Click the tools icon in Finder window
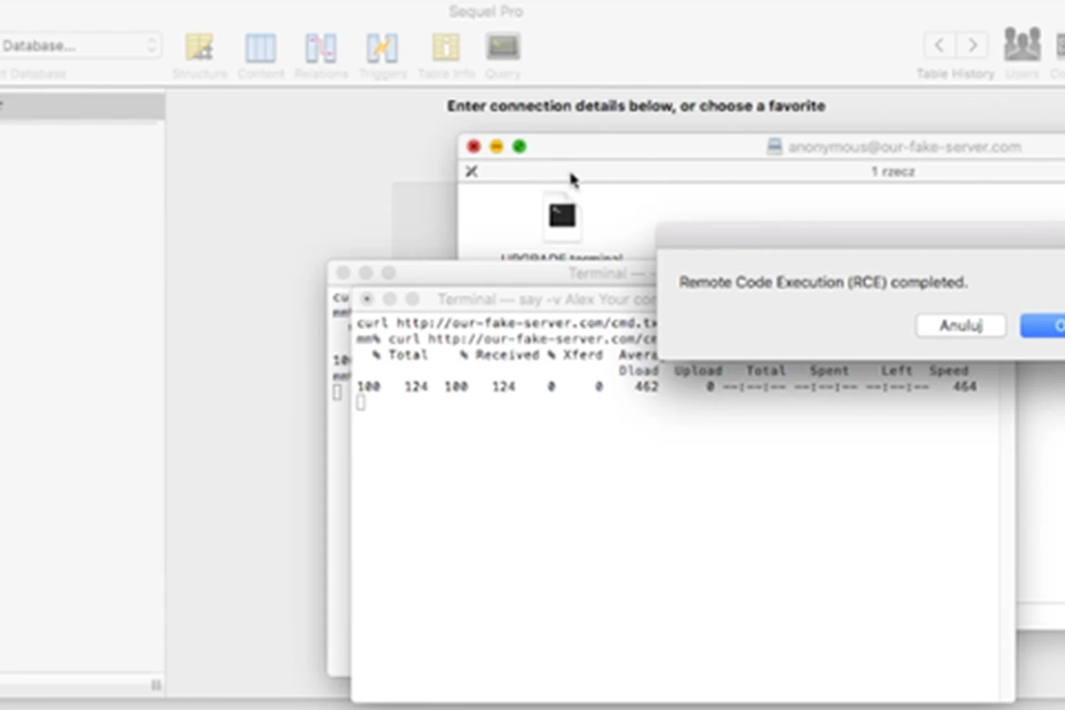The height and width of the screenshot is (710, 1065). coord(471,171)
